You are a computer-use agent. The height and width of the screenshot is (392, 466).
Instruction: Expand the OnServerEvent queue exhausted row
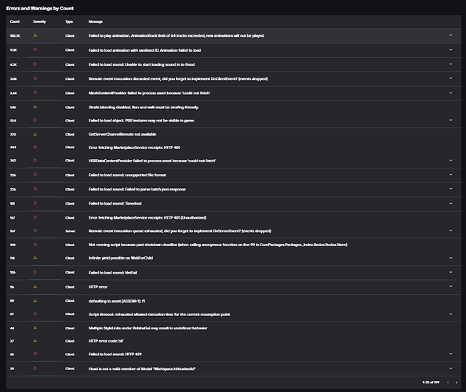pyautogui.click(x=450, y=230)
